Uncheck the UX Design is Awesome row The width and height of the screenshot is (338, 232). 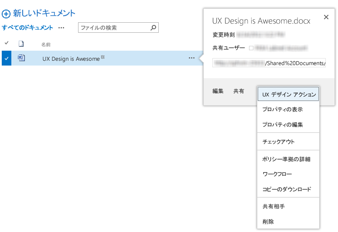[x=7, y=58]
